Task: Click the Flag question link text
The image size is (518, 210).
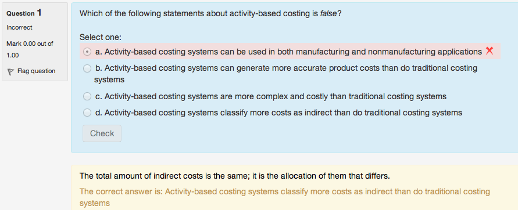Action: (x=37, y=71)
